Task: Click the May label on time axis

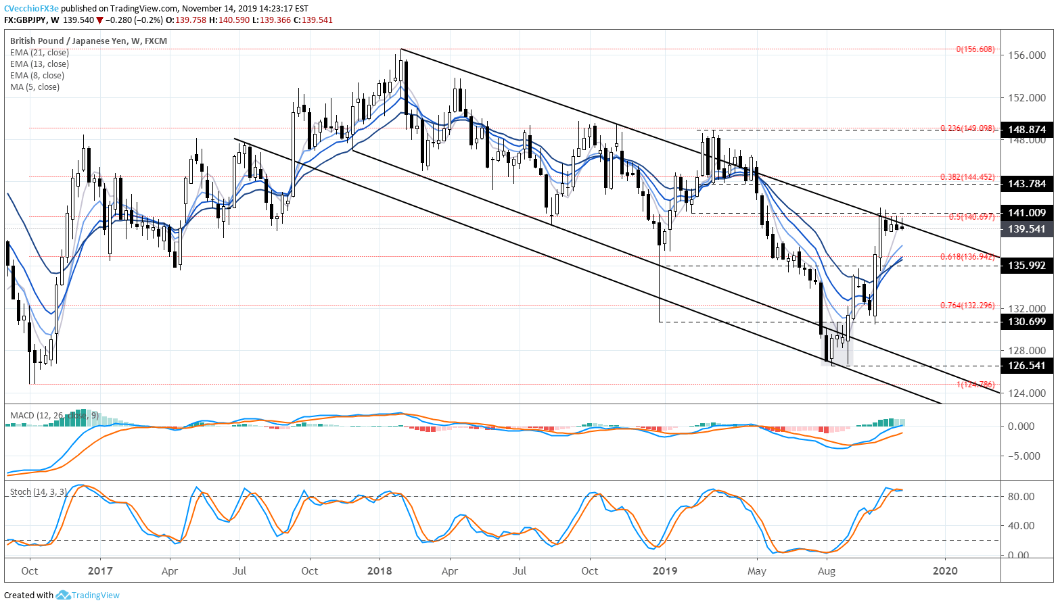Action: click(757, 571)
